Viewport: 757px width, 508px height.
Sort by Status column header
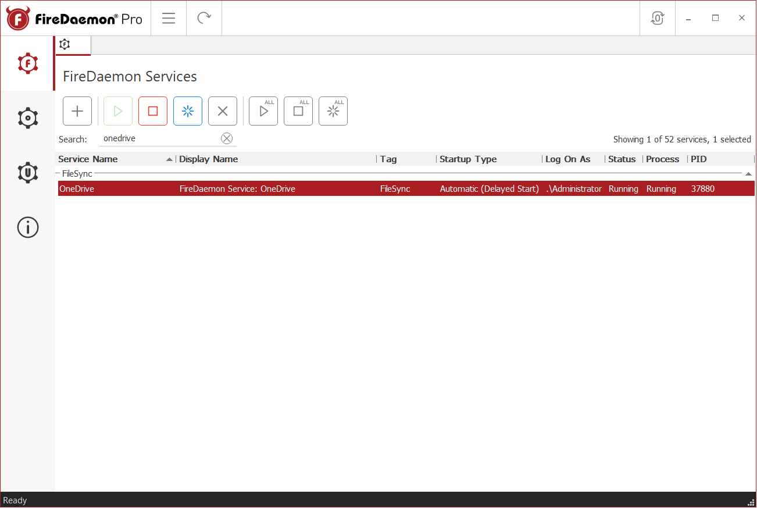[x=623, y=159]
